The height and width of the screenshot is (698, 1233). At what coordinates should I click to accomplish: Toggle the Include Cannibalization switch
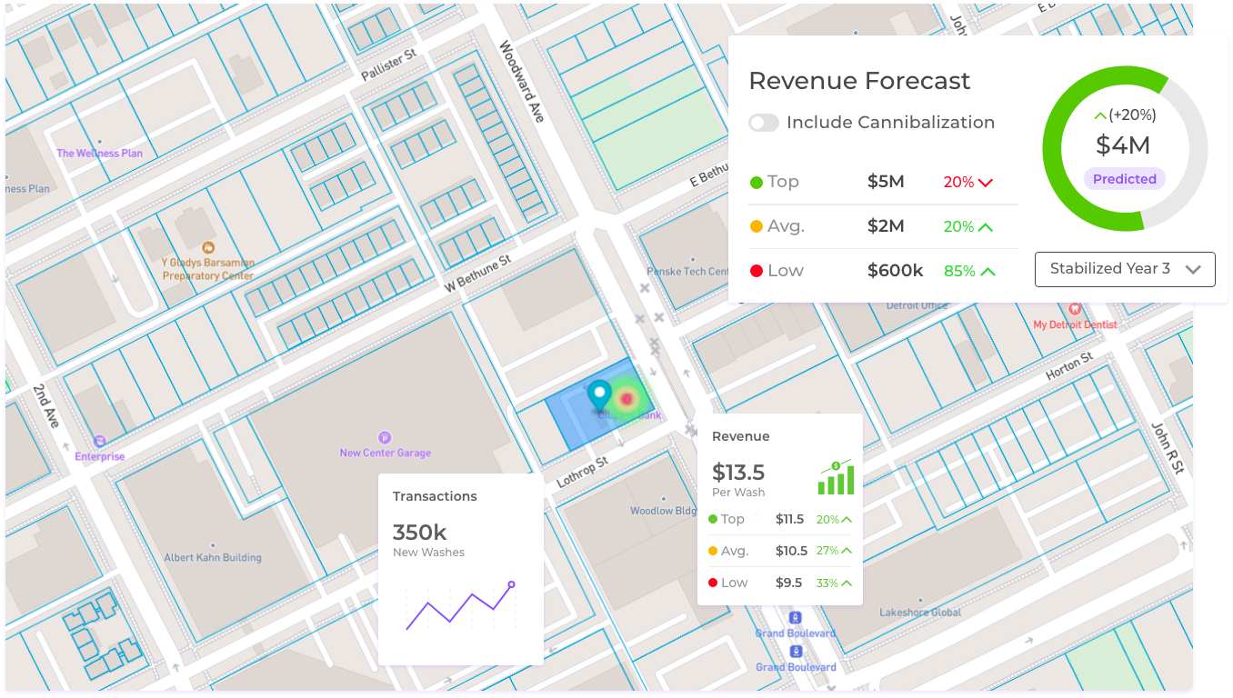tap(764, 123)
